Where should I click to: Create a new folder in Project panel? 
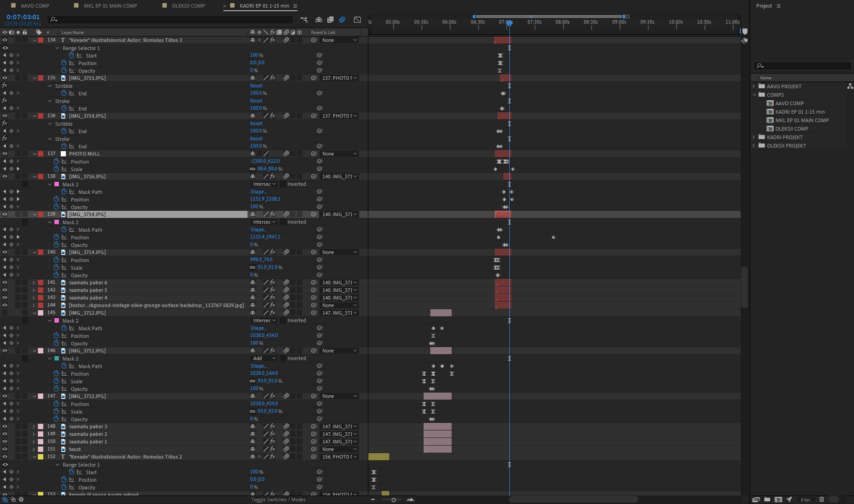click(767, 500)
